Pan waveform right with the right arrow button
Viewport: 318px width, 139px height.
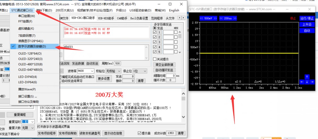pos(312,82)
